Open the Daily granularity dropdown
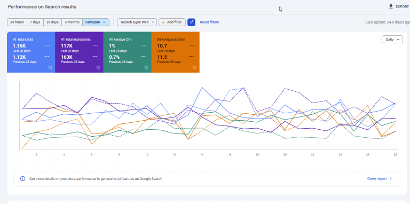The width and height of the screenshot is (410, 204). (x=392, y=40)
